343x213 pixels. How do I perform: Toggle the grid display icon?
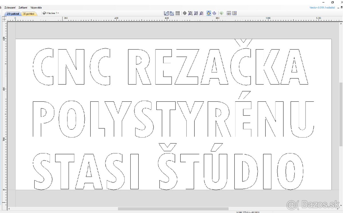(178, 13)
